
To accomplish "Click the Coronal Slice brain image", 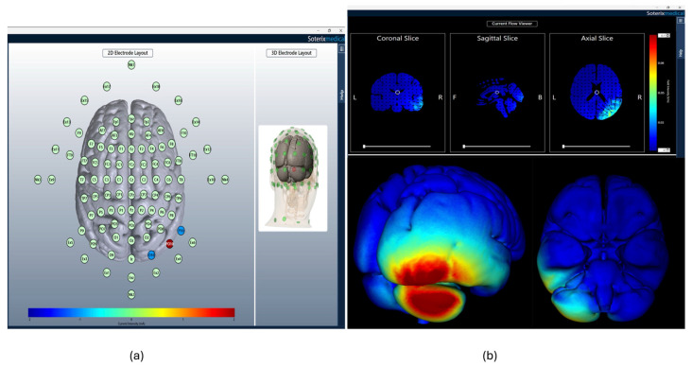I will [x=397, y=92].
